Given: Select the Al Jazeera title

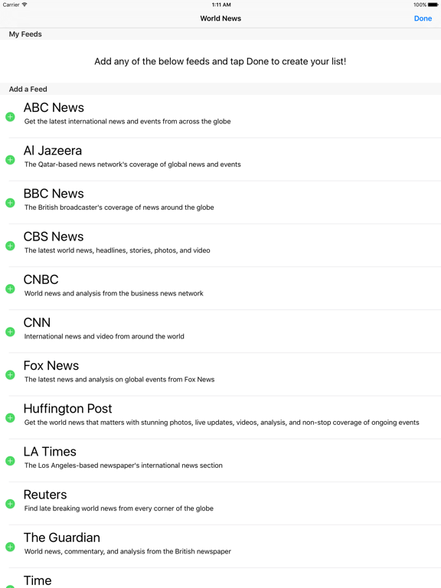Looking at the screenshot, I should click(x=53, y=151).
